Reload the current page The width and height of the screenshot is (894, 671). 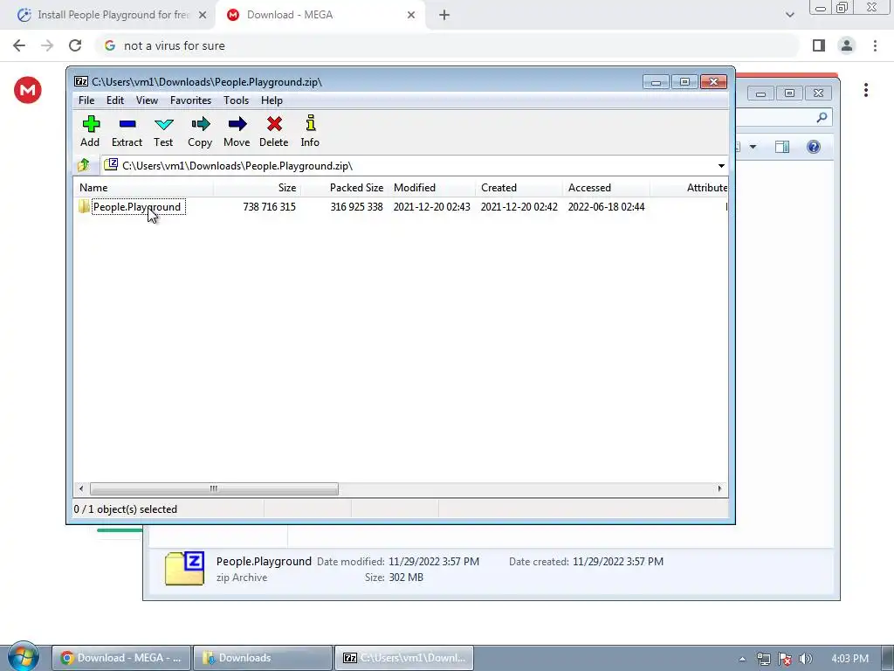(x=75, y=45)
